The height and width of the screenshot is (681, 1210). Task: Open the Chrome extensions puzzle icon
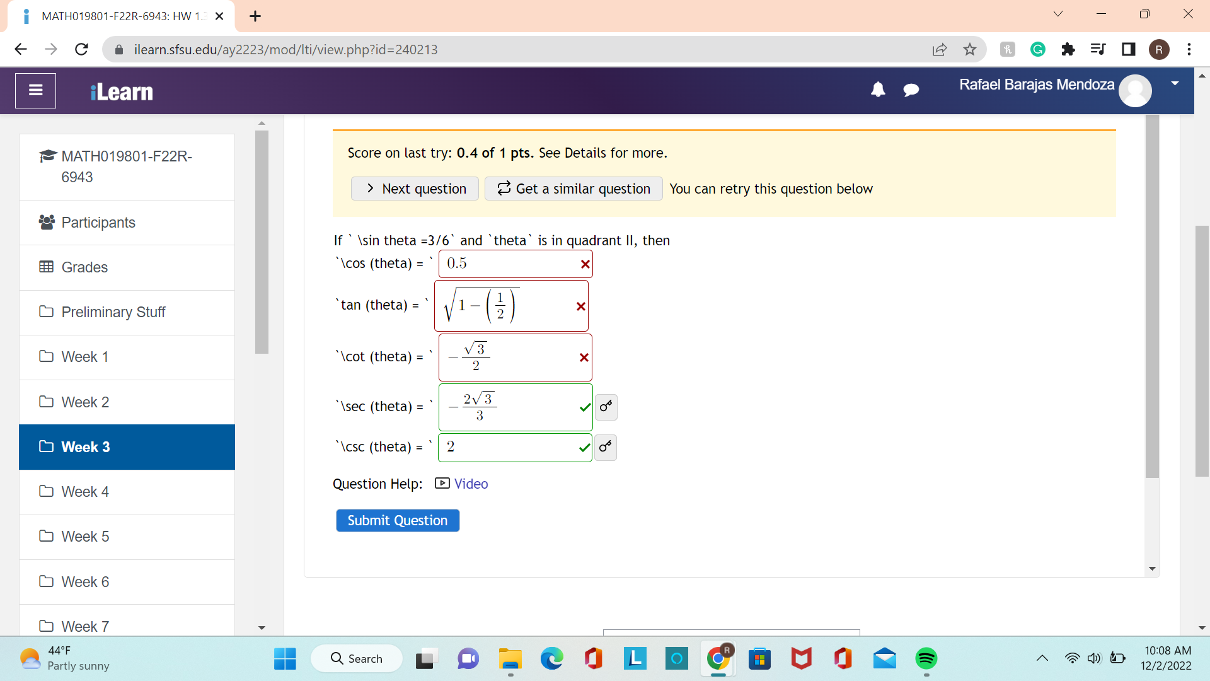1068,49
